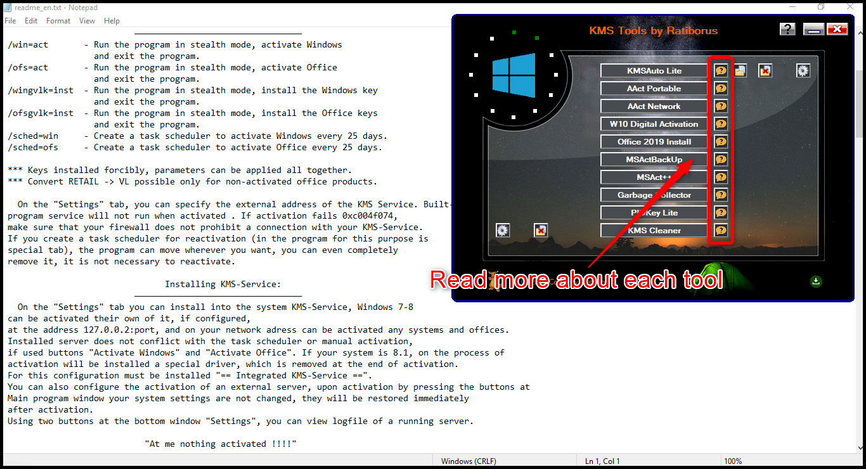Image resolution: width=866 pixels, height=469 pixels.
Task: Launch KMSAuto Lite tool
Action: pyautogui.click(x=654, y=71)
